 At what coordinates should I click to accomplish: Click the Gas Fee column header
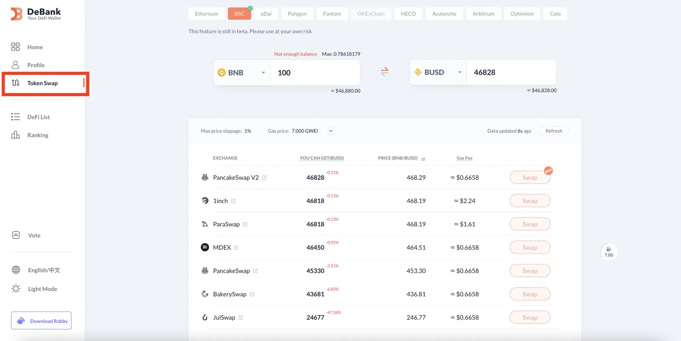tap(464, 158)
